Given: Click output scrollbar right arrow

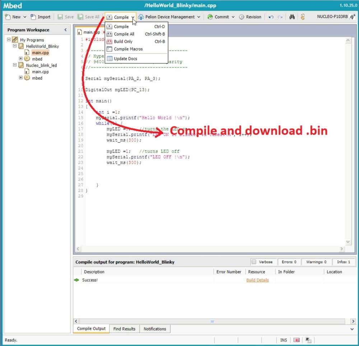Looking at the screenshot, I should click(353, 321).
